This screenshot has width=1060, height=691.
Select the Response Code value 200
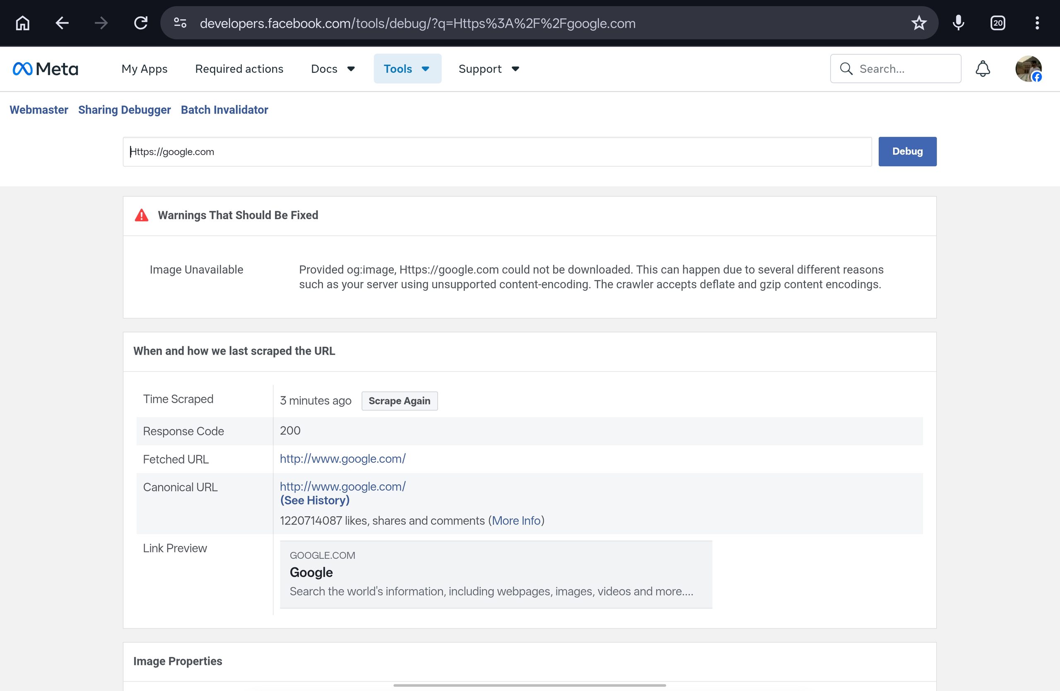click(290, 430)
